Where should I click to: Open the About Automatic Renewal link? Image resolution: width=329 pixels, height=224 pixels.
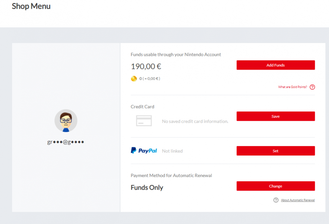tap(298, 200)
